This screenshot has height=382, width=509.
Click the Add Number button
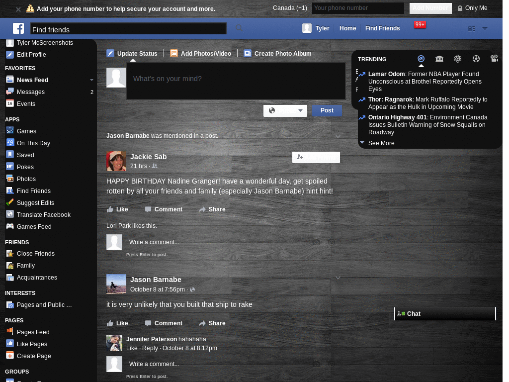(x=430, y=8)
